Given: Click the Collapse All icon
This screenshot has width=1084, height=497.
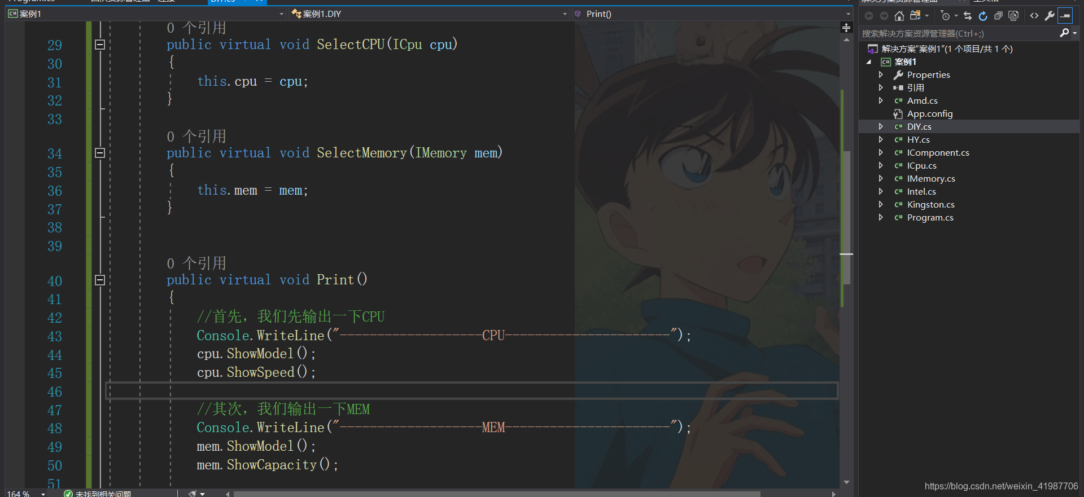Looking at the screenshot, I should pyautogui.click(x=998, y=16).
